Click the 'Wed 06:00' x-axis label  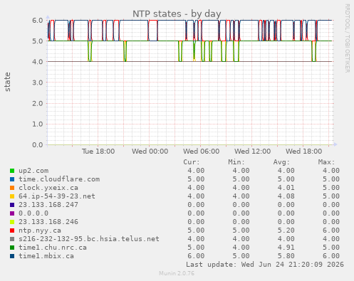click(x=202, y=152)
